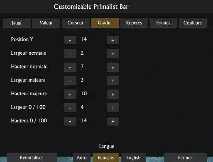This screenshot has height=162, width=213.
Task: Select the Curseur tab
Action: pos(76,23)
